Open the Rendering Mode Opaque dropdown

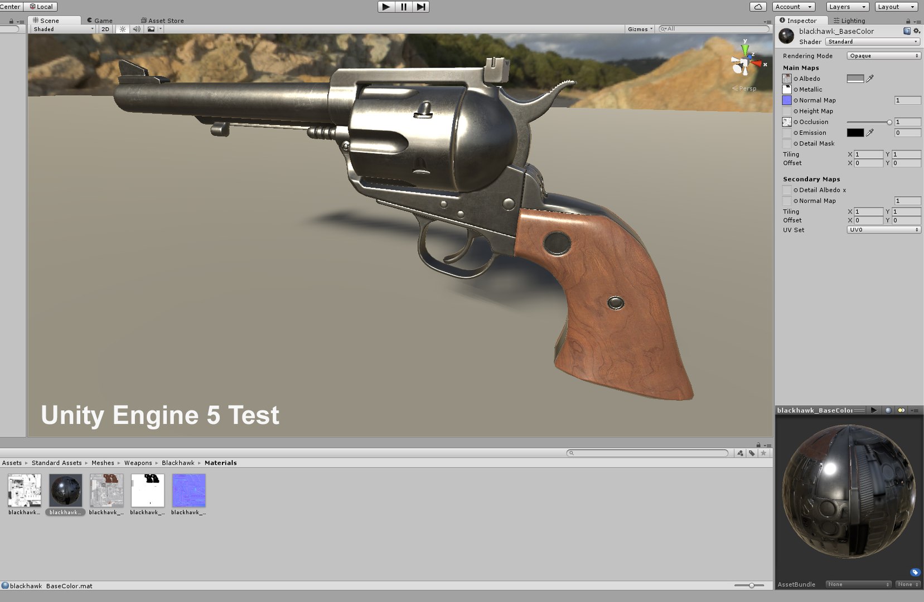click(884, 56)
